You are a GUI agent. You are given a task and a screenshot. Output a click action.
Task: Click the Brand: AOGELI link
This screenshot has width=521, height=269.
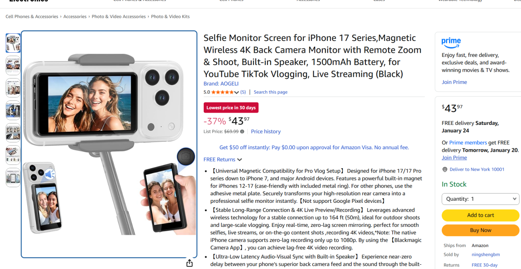coord(221,83)
